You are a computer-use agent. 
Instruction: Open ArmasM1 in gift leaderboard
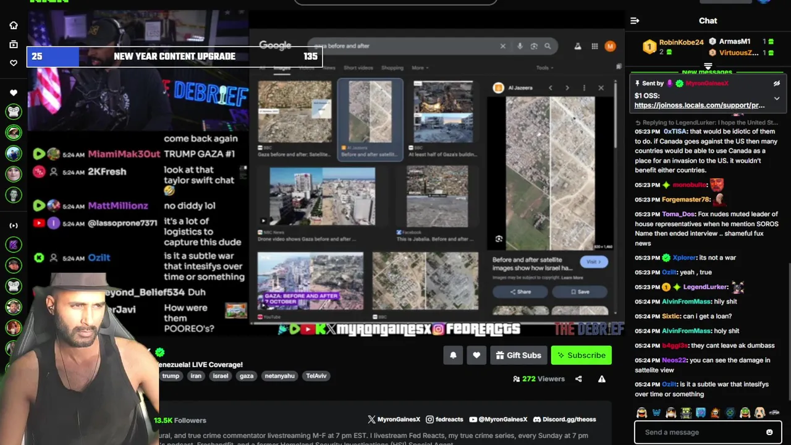(x=734, y=41)
